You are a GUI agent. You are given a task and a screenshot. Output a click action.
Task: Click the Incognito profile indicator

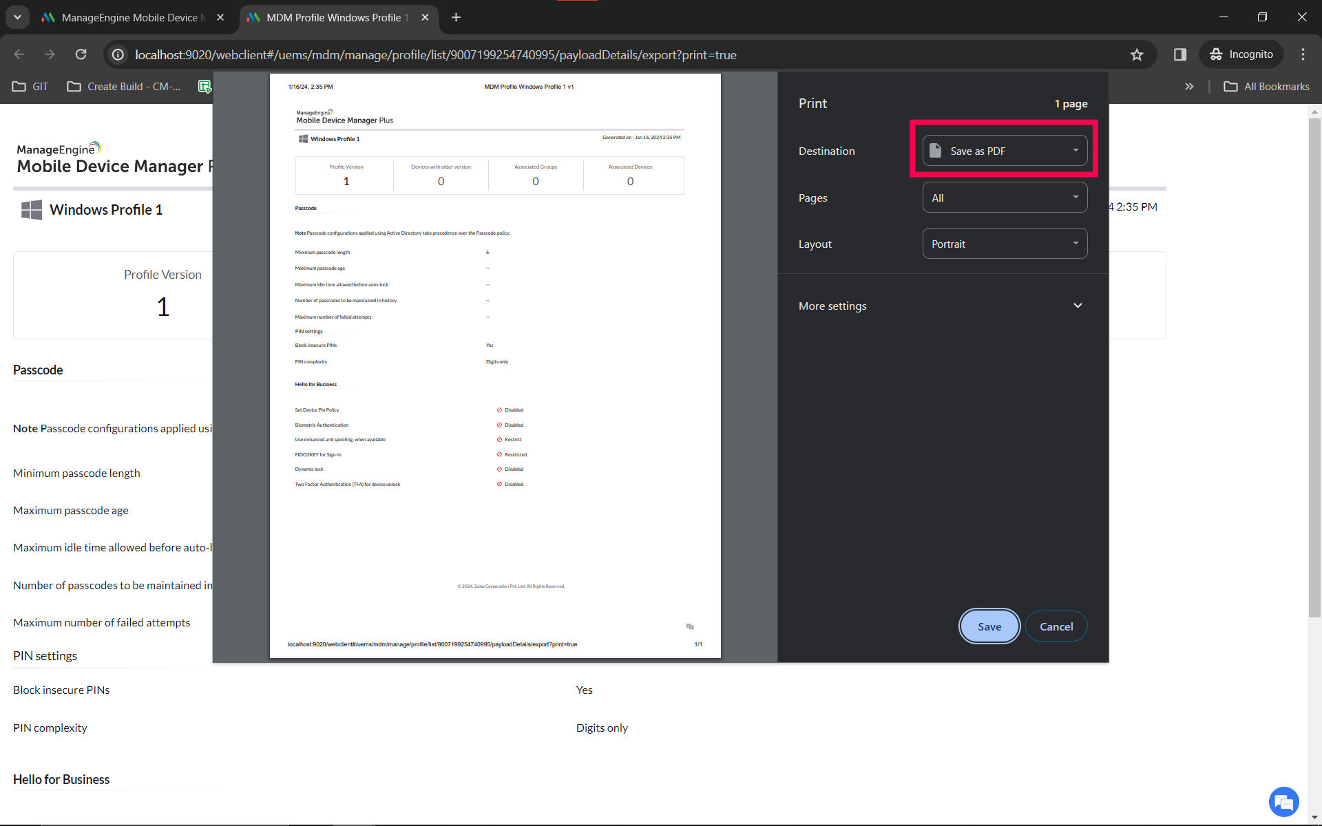pyautogui.click(x=1241, y=54)
